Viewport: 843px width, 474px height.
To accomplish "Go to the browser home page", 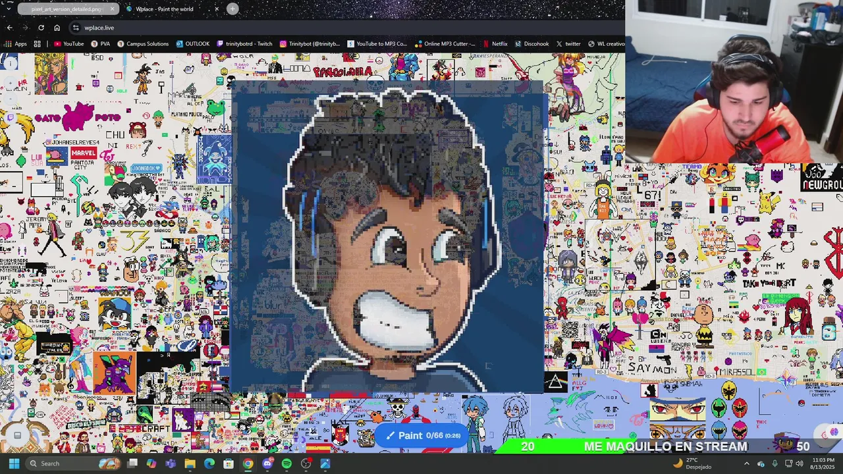I will pyautogui.click(x=57, y=28).
